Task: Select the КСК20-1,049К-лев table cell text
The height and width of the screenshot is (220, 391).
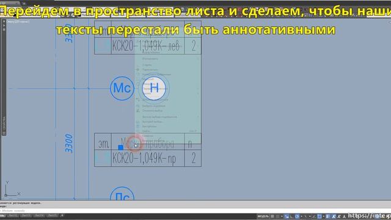Action: click(x=146, y=46)
